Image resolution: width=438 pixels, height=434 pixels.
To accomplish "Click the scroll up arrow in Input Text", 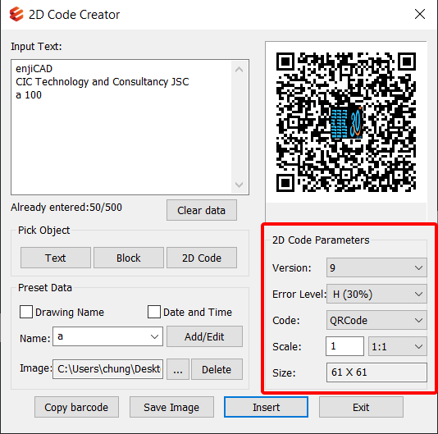I will point(239,69).
